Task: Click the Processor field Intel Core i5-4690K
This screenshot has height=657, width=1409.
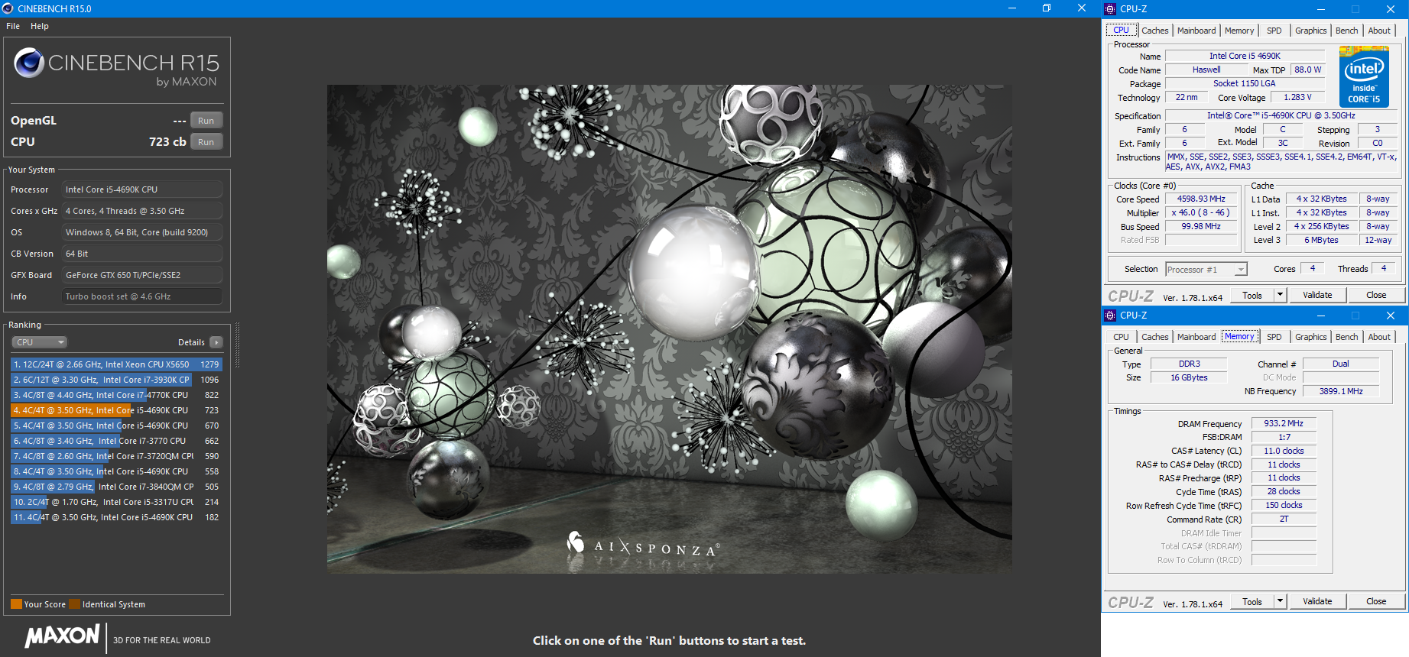Action: coord(142,189)
